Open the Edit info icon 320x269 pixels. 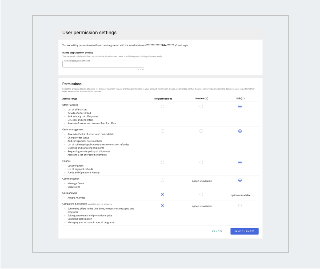243,98
